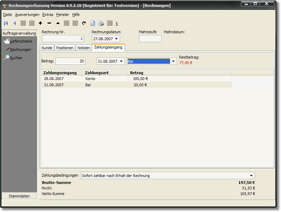
Task: Add a new record with plus icon
Action: (41, 23)
